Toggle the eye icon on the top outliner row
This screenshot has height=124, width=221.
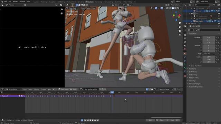(x=219, y=9)
